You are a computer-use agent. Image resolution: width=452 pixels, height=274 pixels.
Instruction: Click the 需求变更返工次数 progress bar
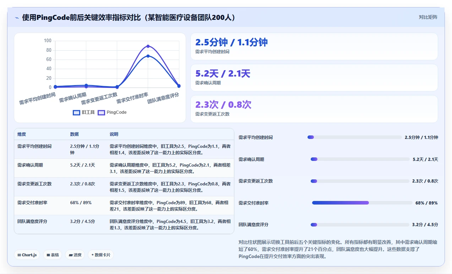click(360, 181)
